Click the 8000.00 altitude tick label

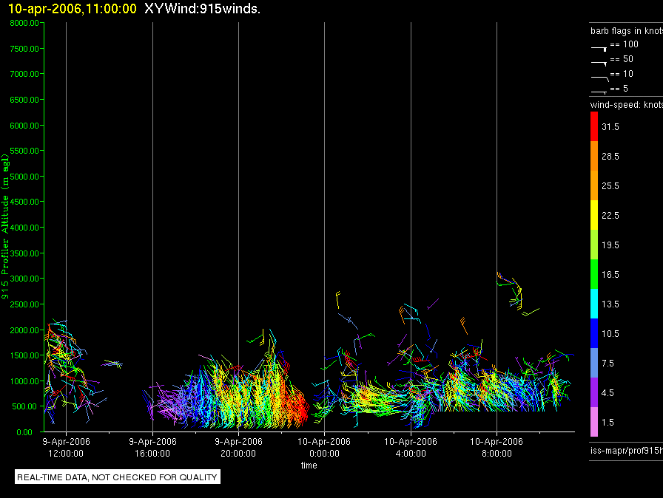click(24, 23)
